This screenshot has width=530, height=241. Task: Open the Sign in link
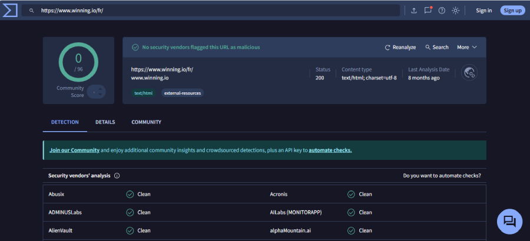pos(483,11)
